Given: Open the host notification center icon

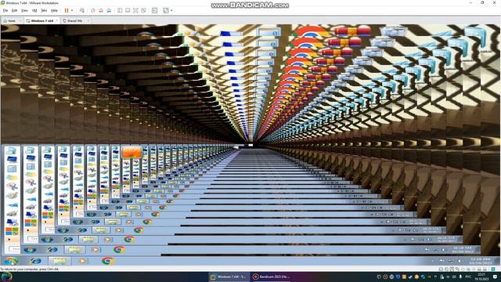Looking at the screenshot, I should [x=496, y=277].
